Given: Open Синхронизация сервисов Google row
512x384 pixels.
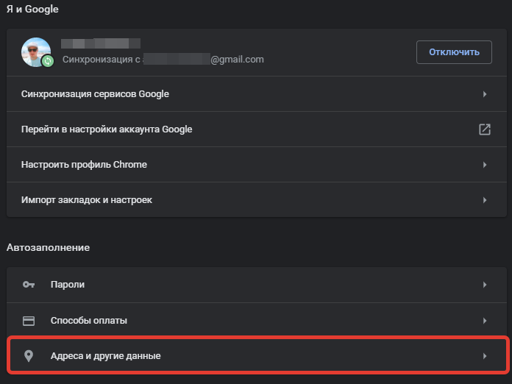Looking at the screenshot, I should 257,94.
